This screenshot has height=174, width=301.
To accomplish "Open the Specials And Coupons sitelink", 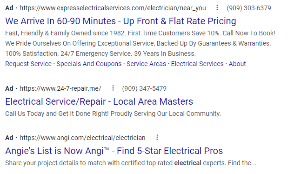I will click(x=89, y=64).
